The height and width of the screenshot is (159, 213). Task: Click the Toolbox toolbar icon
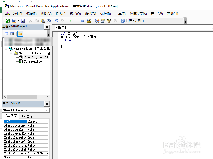point(115,21)
